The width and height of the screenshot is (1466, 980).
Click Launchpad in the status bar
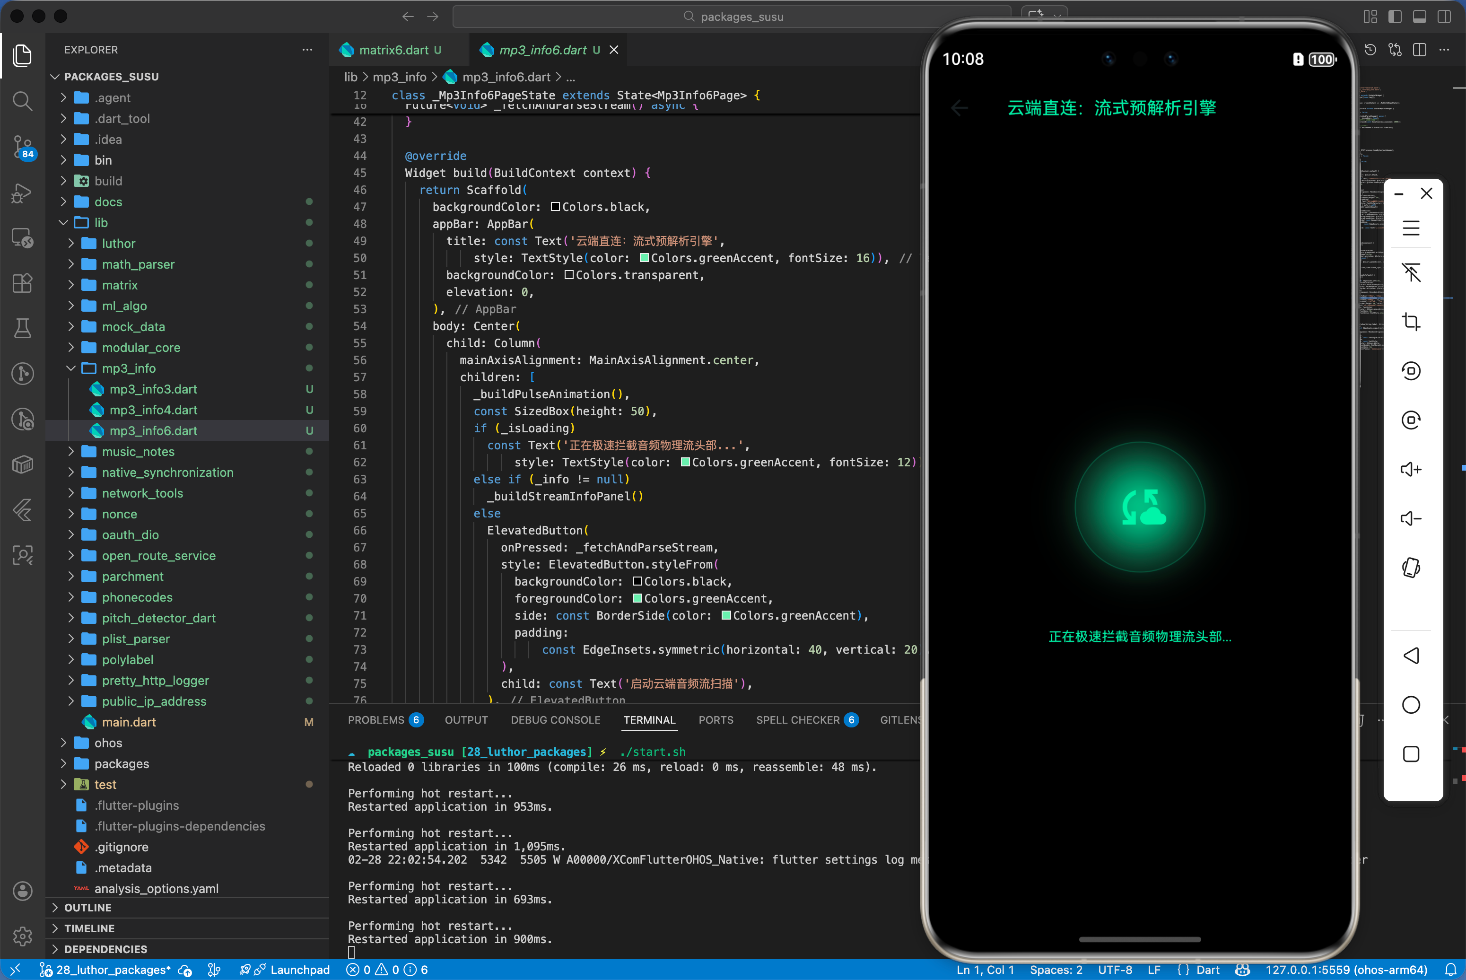(299, 970)
